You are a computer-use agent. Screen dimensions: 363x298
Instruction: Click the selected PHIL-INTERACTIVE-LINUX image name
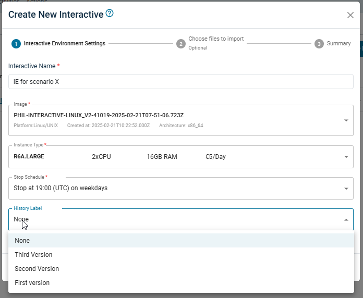click(99, 115)
